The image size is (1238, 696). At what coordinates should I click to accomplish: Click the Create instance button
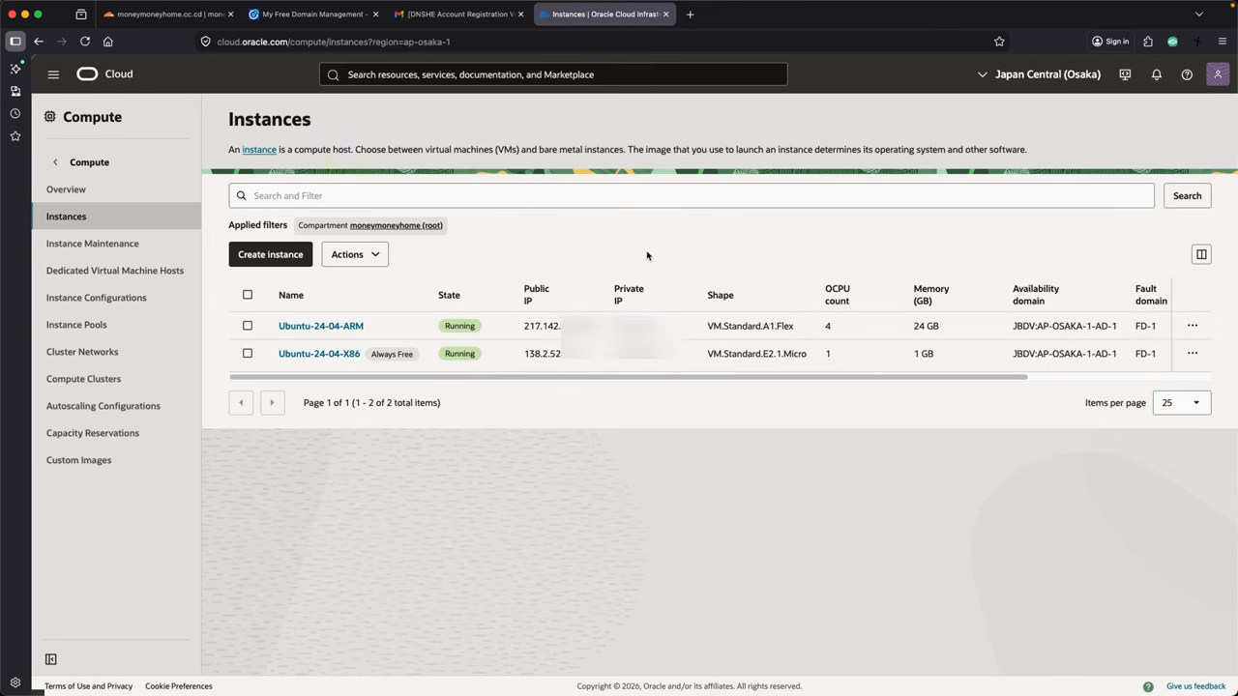point(271,254)
